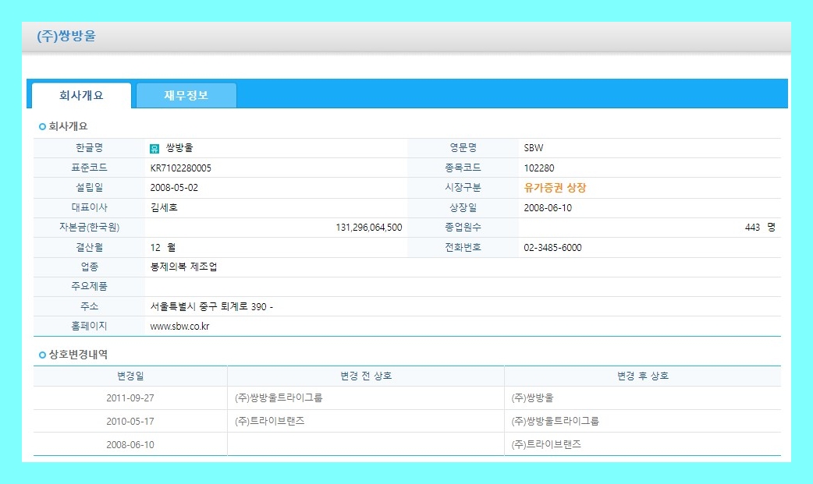The height and width of the screenshot is (484, 813).
Task: Click the 상호변경내역 section heading
Action: point(78,355)
